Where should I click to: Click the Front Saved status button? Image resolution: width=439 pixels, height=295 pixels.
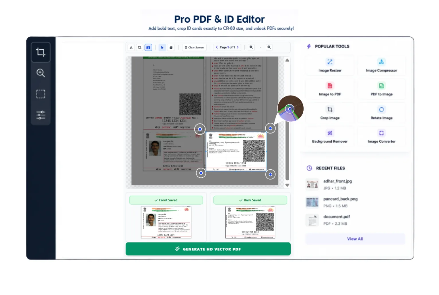click(x=166, y=200)
